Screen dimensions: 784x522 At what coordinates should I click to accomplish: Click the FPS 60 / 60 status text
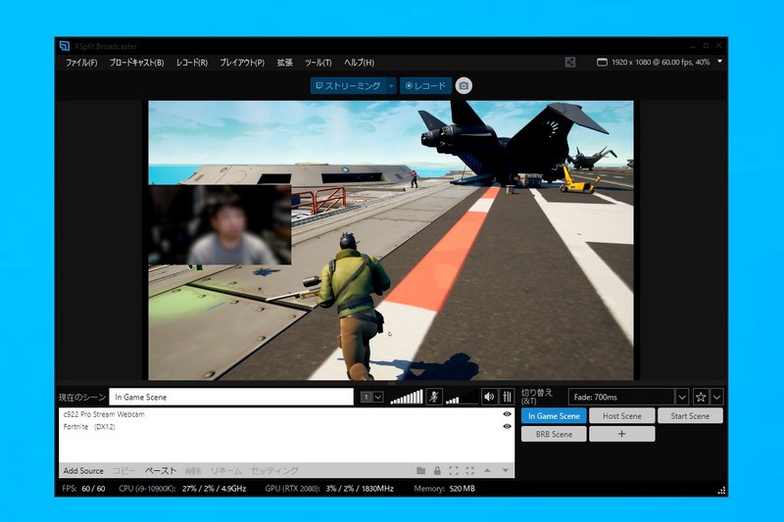(x=83, y=489)
